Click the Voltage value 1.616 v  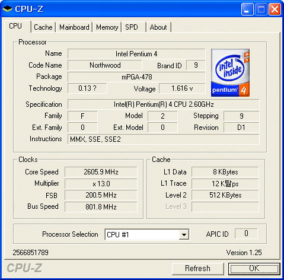[x=182, y=88]
